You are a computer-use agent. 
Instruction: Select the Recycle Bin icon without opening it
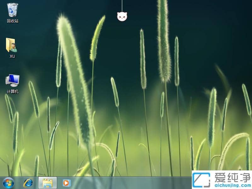12,11
